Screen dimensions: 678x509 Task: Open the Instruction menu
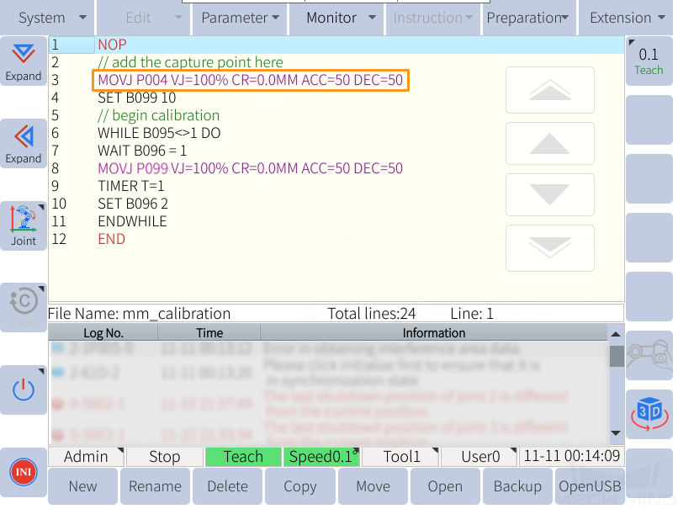click(x=433, y=18)
